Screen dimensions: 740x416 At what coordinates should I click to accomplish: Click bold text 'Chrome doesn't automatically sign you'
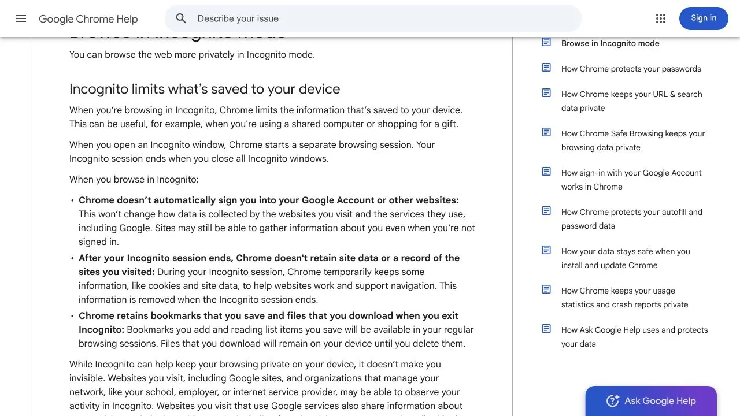click(x=268, y=200)
